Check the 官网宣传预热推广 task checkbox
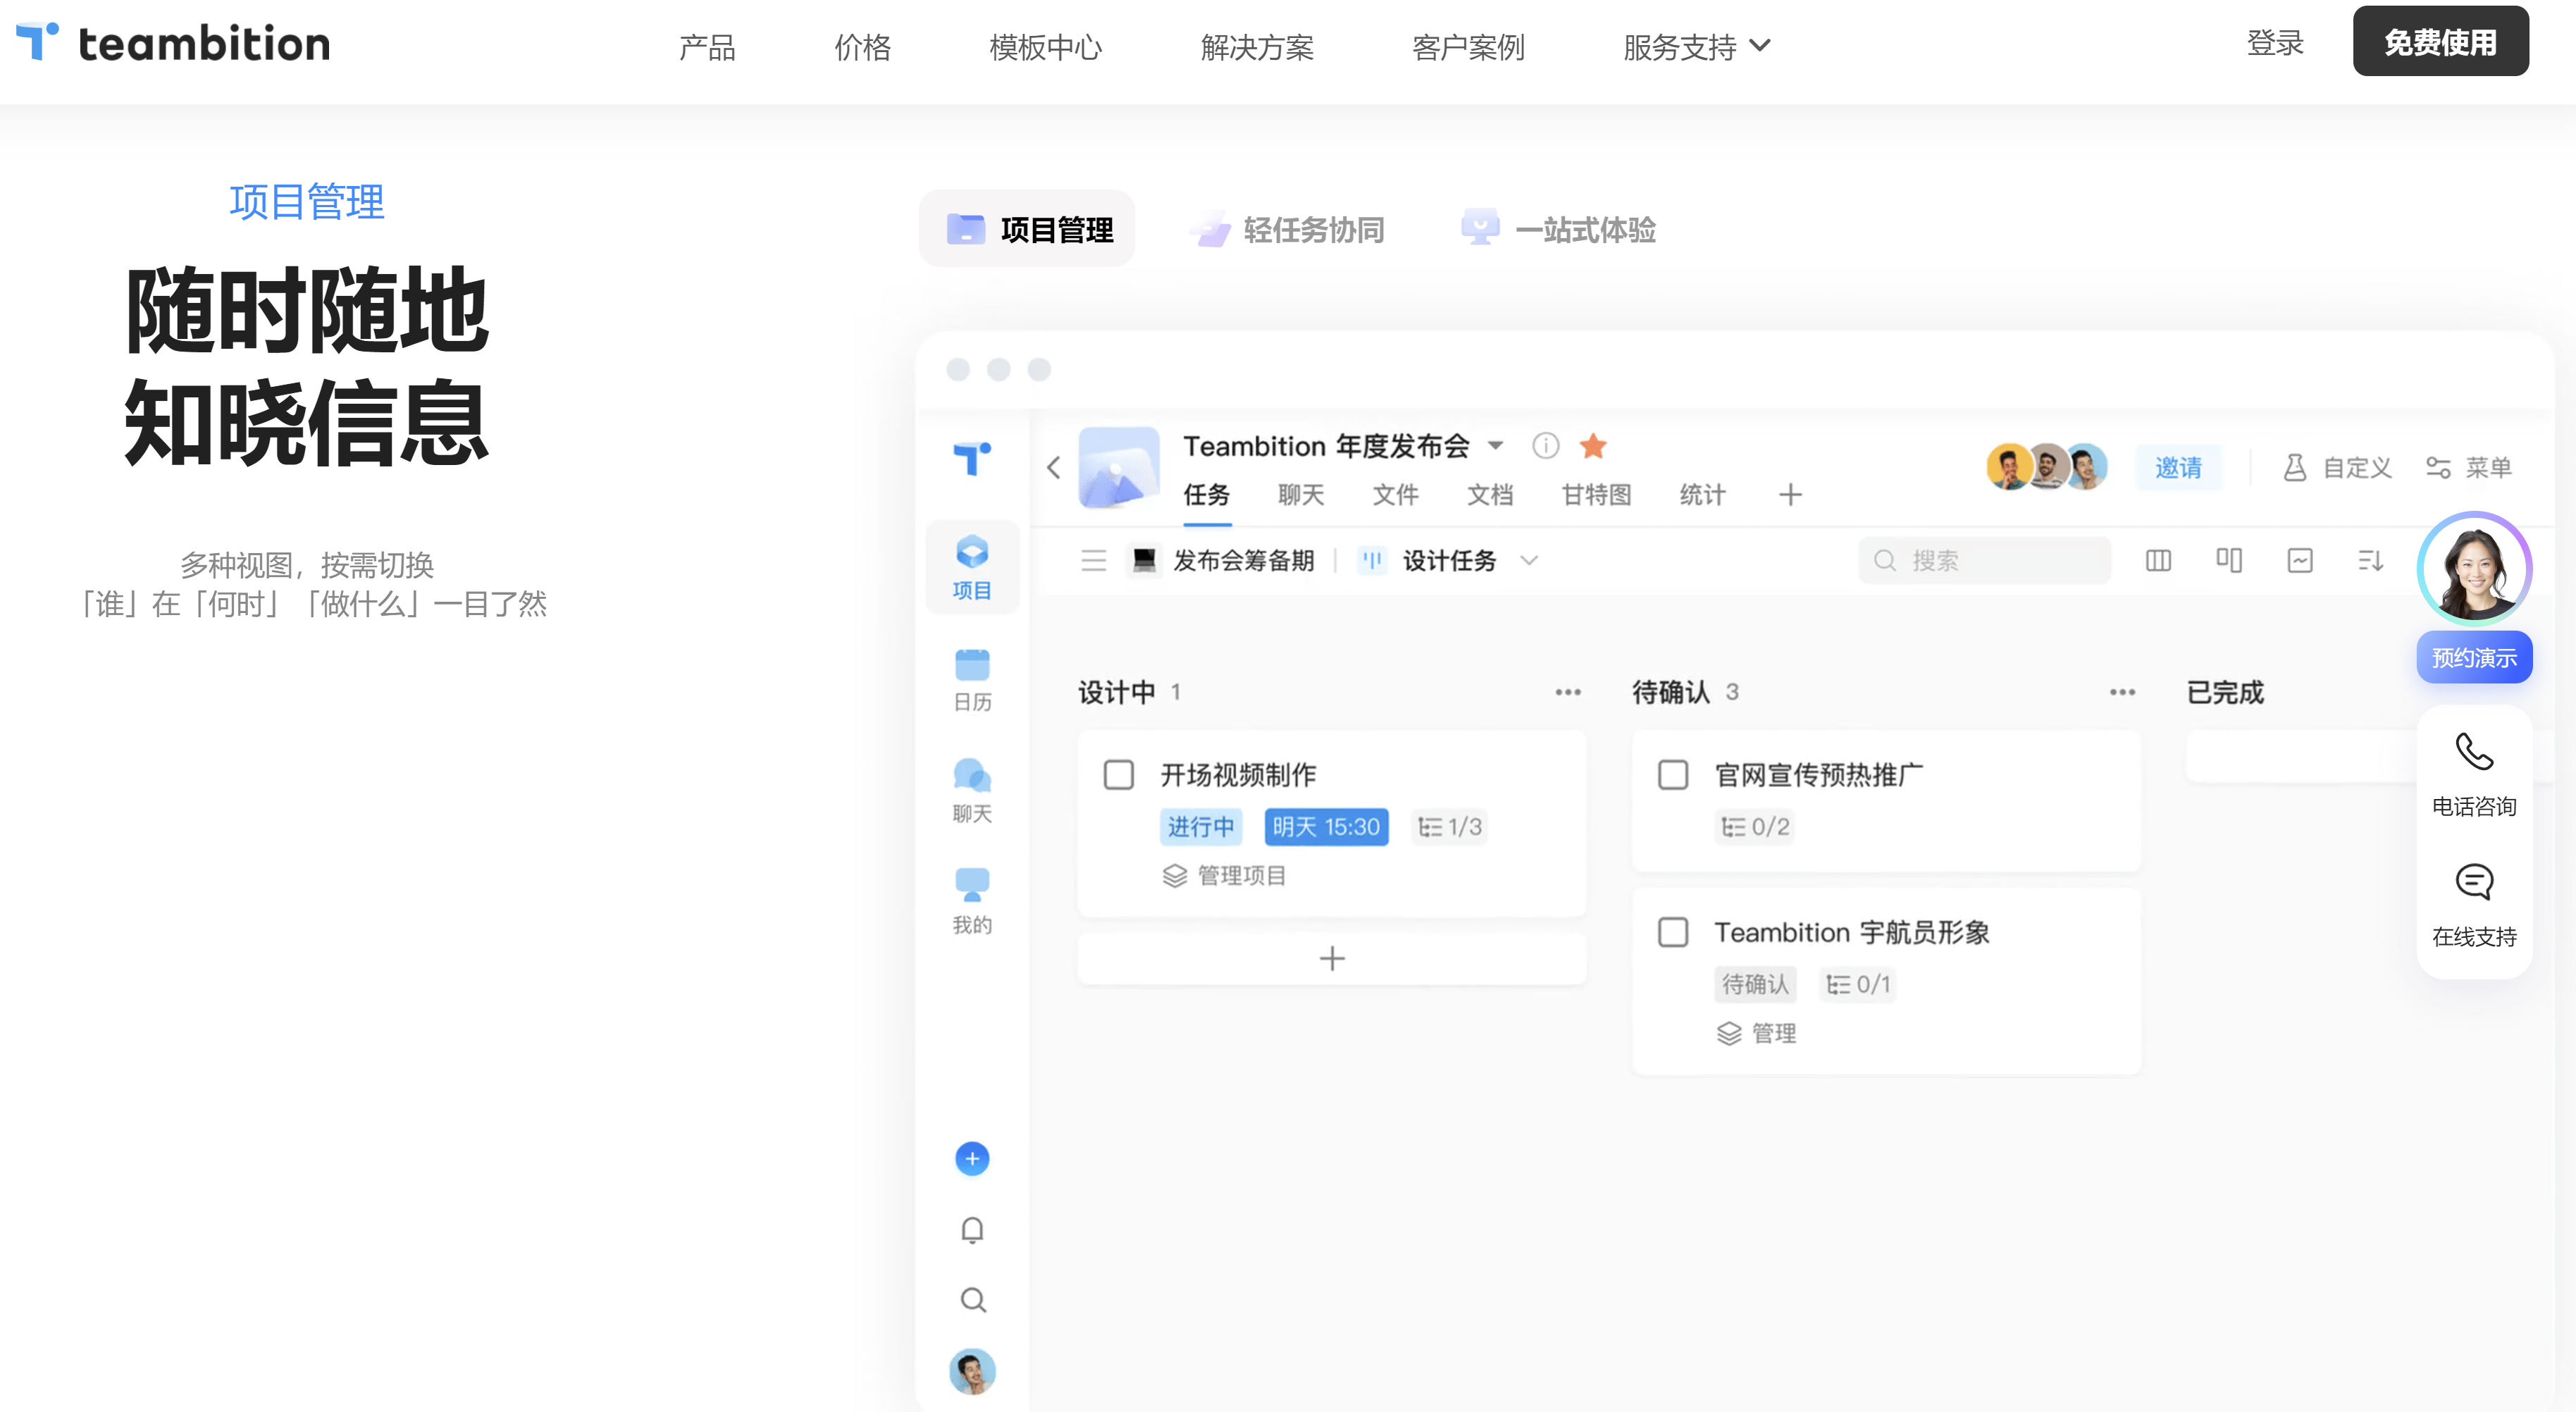 point(1672,774)
